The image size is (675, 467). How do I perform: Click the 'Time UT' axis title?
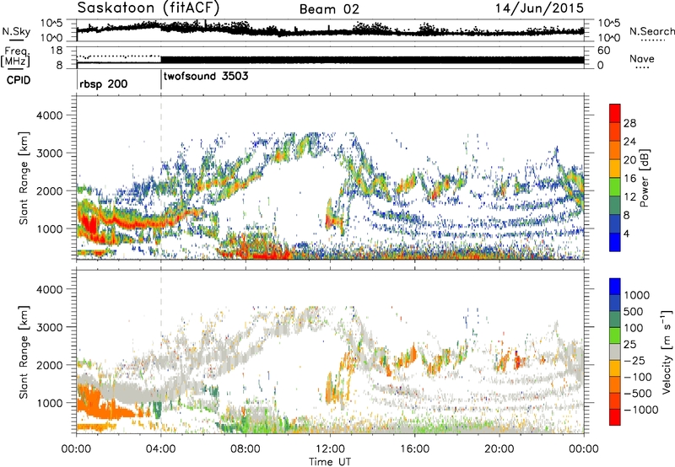(x=330, y=462)
